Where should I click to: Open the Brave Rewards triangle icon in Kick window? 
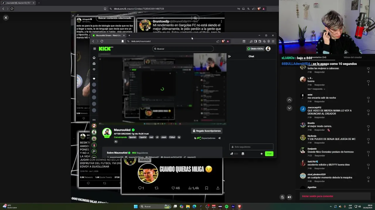228,41
